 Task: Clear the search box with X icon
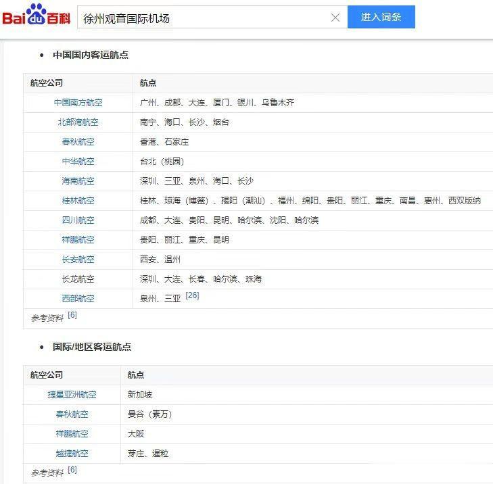pyautogui.click(x=335, y=18)
